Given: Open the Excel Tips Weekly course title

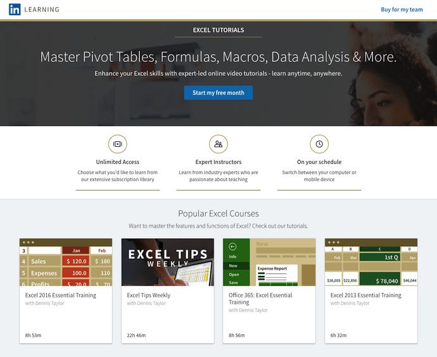Looking at the screenshot, I should (149, 295).
